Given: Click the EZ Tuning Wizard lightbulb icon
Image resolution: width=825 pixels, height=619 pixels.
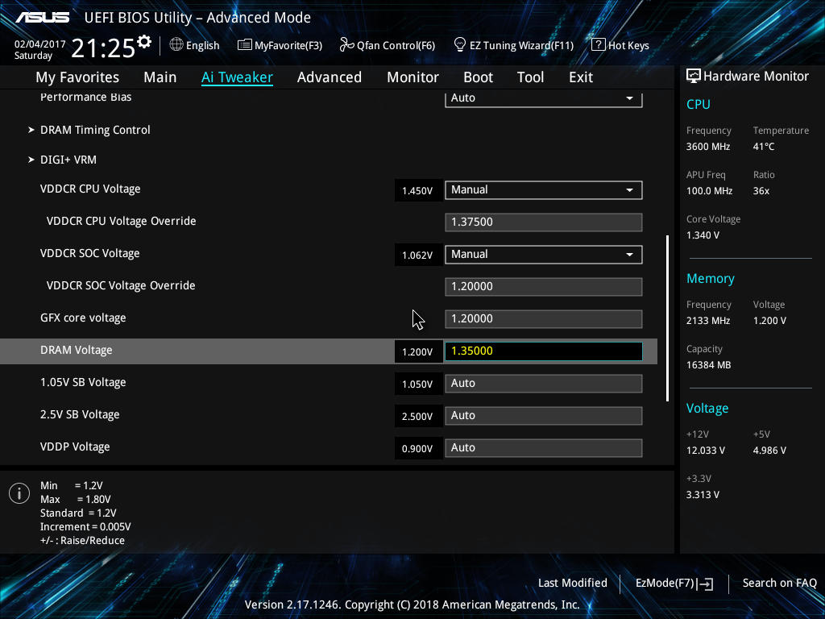Looking at the screenshot, I should (x=459, y=45).
